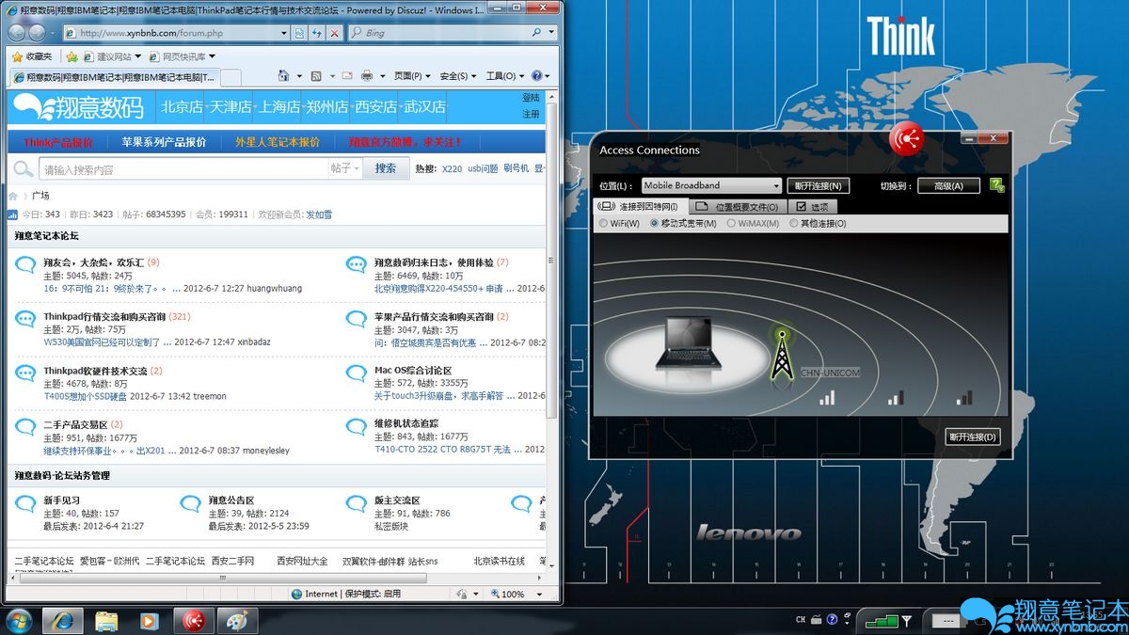Expand the address bar URL history dropdown
The height and width of the screenshot is (635, 1129).
[x=283, y=33]
